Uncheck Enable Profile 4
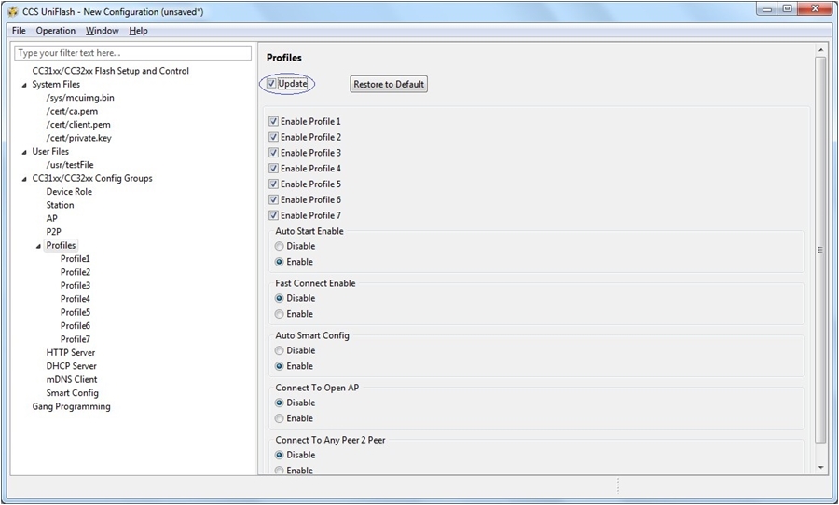Screen dimensions: 839x505 click(273, 169)
